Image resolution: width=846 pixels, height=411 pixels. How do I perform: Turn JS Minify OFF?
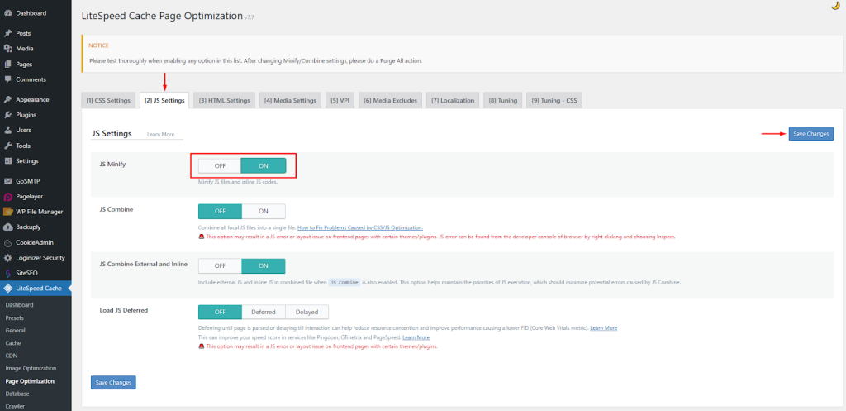click(x=220, y=165)
